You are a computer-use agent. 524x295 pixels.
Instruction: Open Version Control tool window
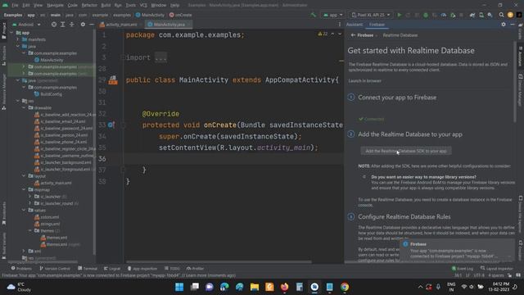tap(55, 269)
